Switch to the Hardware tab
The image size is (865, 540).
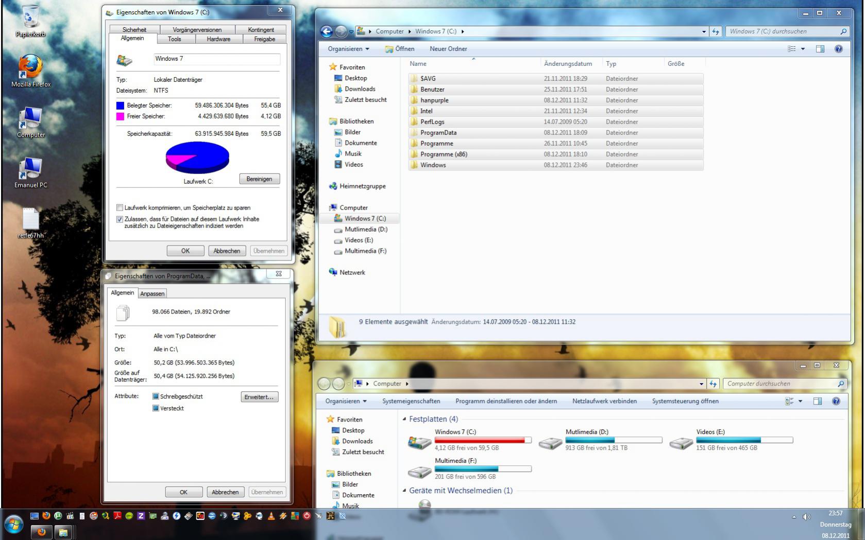(218, 39)
